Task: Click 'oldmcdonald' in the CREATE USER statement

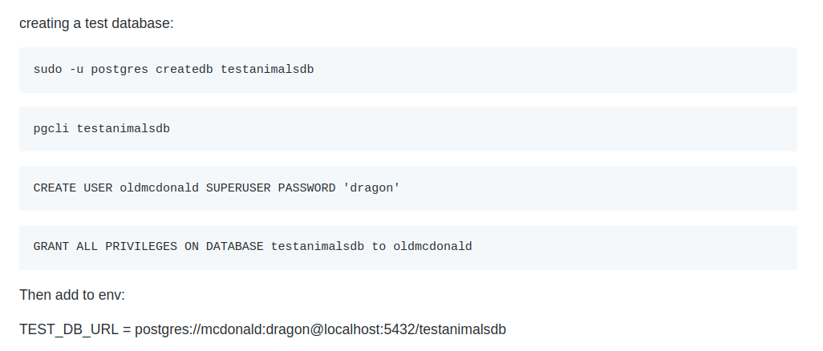Action: [x=159, y=188]
